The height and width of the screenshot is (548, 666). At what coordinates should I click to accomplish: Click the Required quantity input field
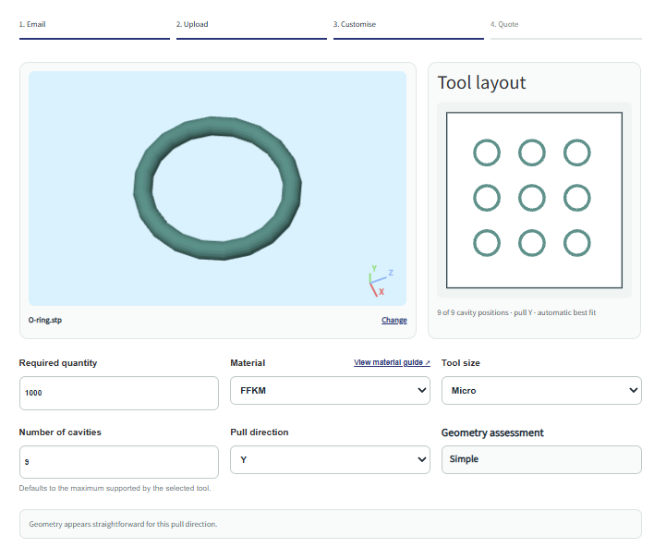[x=119, y=393]
